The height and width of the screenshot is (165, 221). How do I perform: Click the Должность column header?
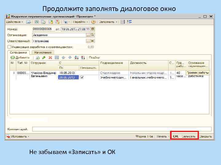click(x=149, y=65)
